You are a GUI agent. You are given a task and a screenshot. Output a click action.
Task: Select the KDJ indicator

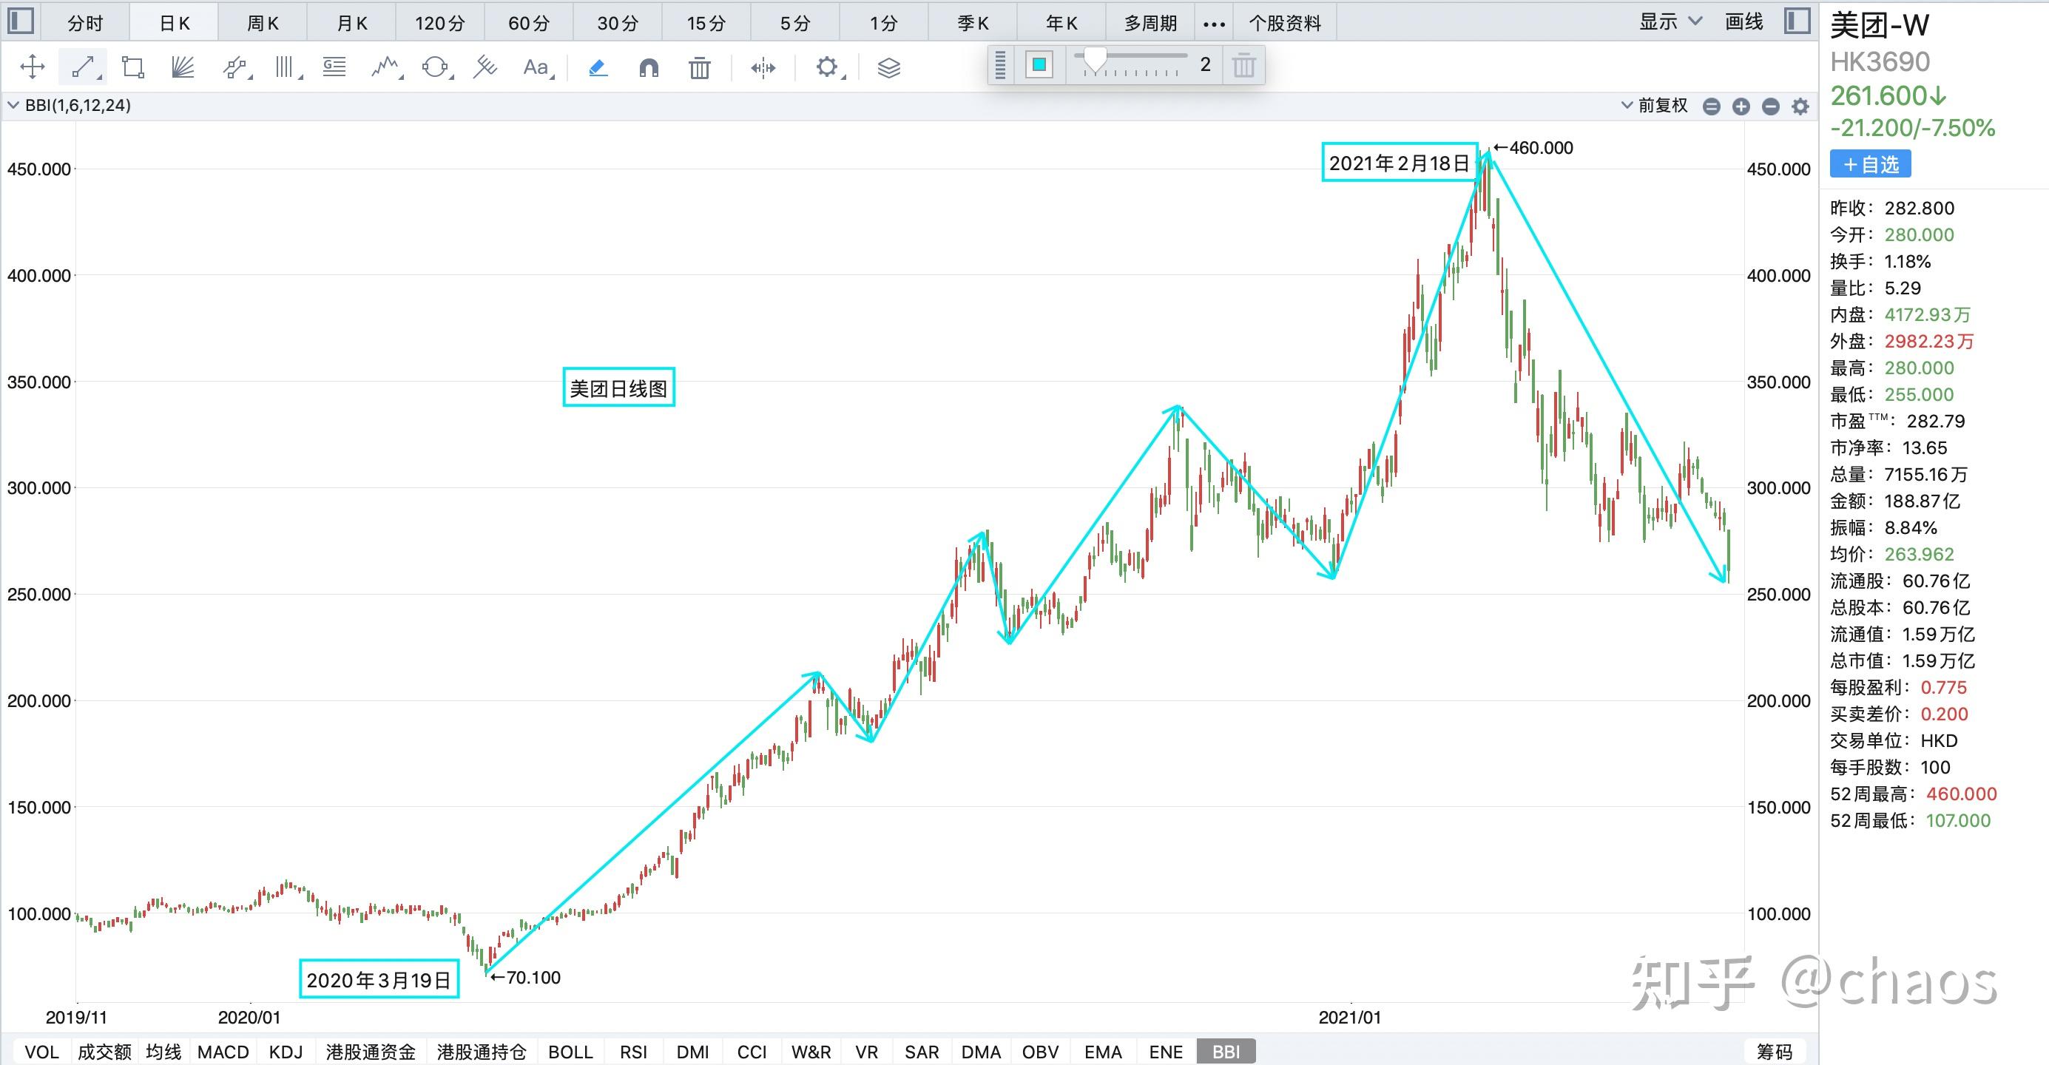point(286,1052)
